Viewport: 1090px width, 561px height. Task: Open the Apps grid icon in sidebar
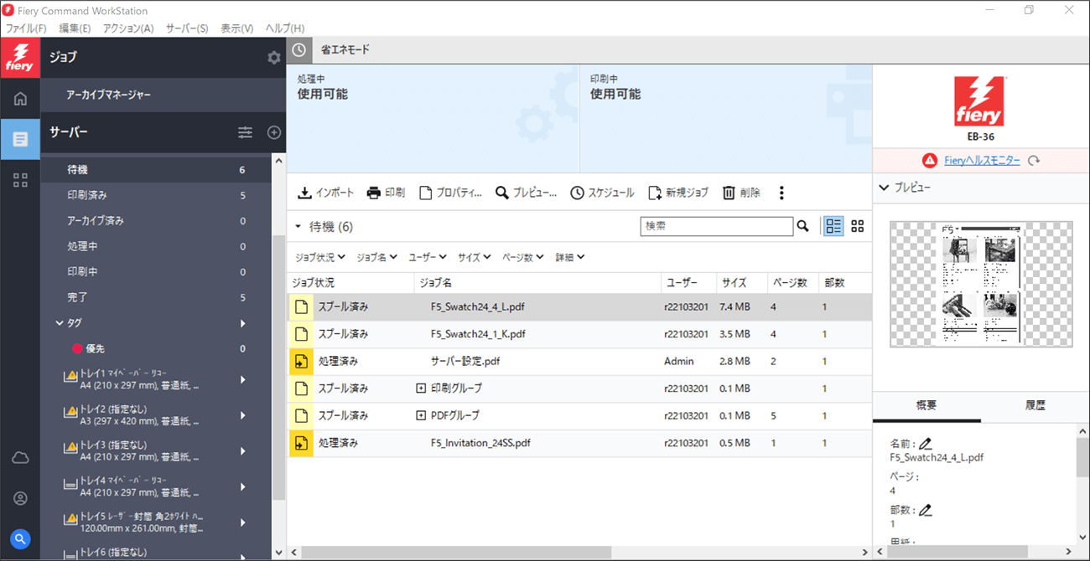[20, 180]
